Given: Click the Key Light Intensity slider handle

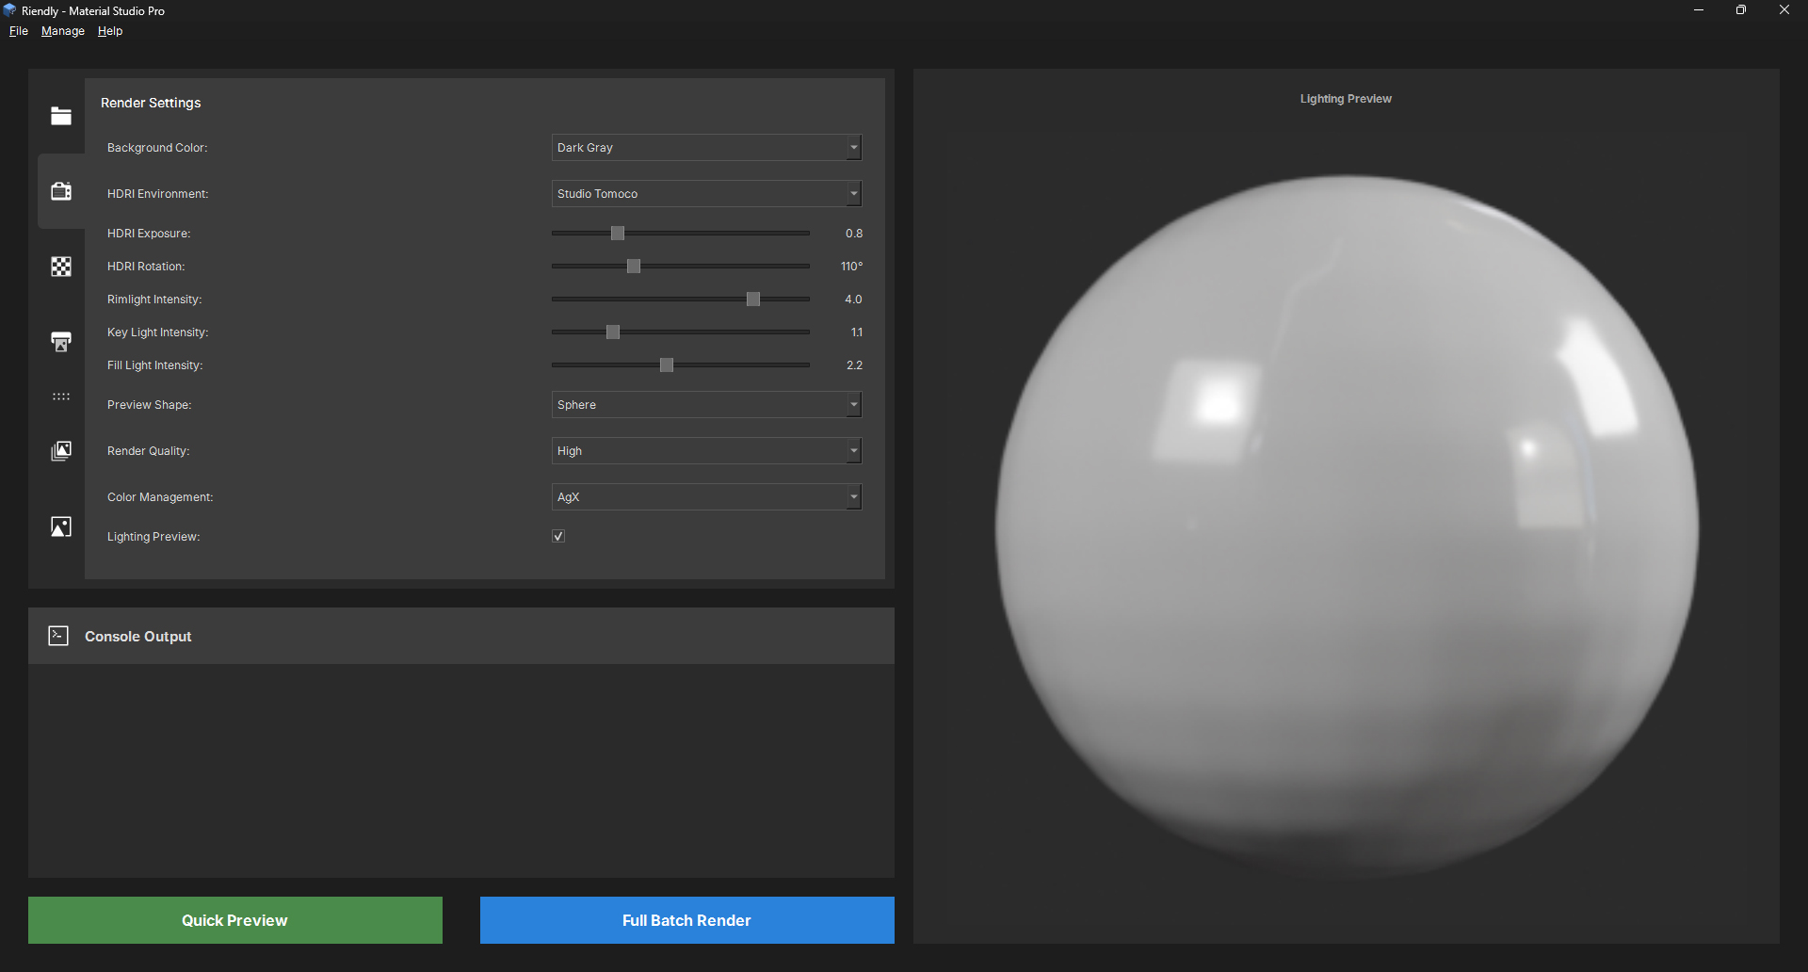Looking at the screenshot, I should coord(613,332).
